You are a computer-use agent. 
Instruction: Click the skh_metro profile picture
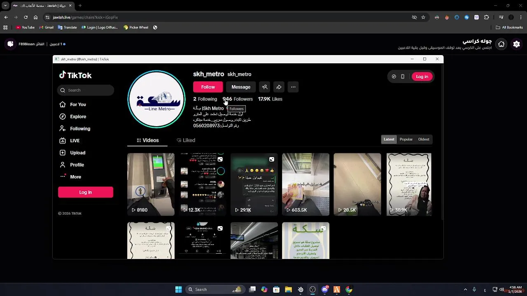[156, 99]
